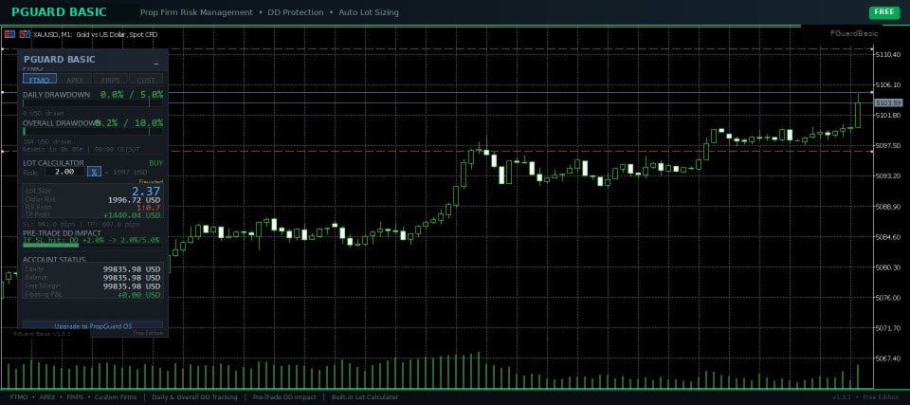This screenshot has height=405, width=910.
Task: Click the Built-in Lot Calculator footer text
Action: [x=365, y=397]
